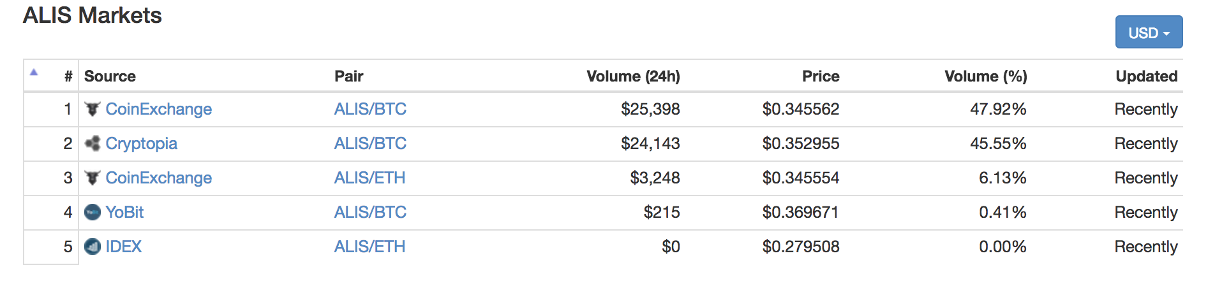Sort table by Volume (24h) header
1215x293 pixels.
click(633, 76)
